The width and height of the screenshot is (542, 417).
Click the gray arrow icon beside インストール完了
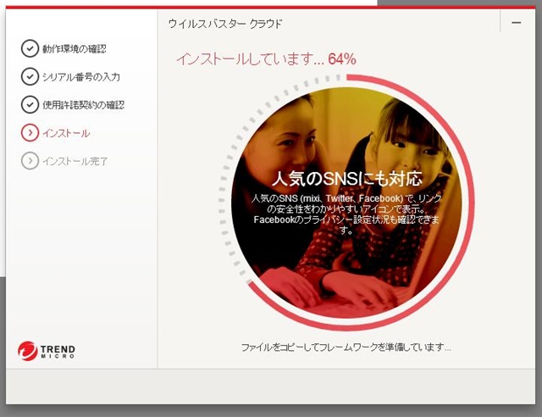tap(30, 161)
